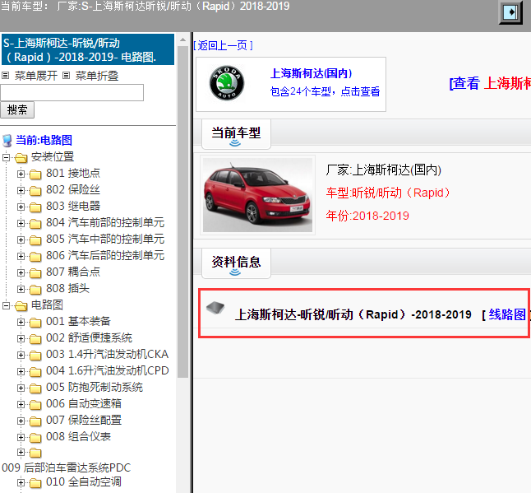
Task: Click 包含24个车型，点击查看 link
Action: click(x=325, y=91)
